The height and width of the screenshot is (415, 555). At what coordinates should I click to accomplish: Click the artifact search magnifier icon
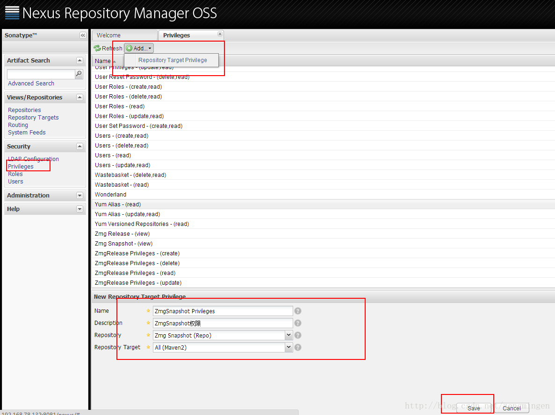tap(79, 74)
